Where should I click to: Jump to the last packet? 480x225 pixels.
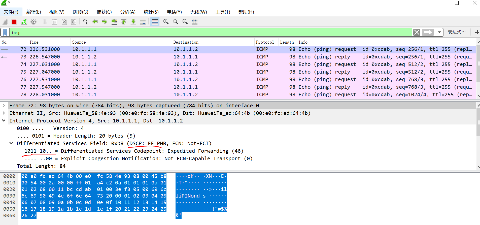pos(133,22)
